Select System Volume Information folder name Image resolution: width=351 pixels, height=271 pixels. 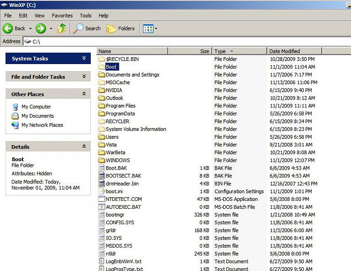[136, 129]
